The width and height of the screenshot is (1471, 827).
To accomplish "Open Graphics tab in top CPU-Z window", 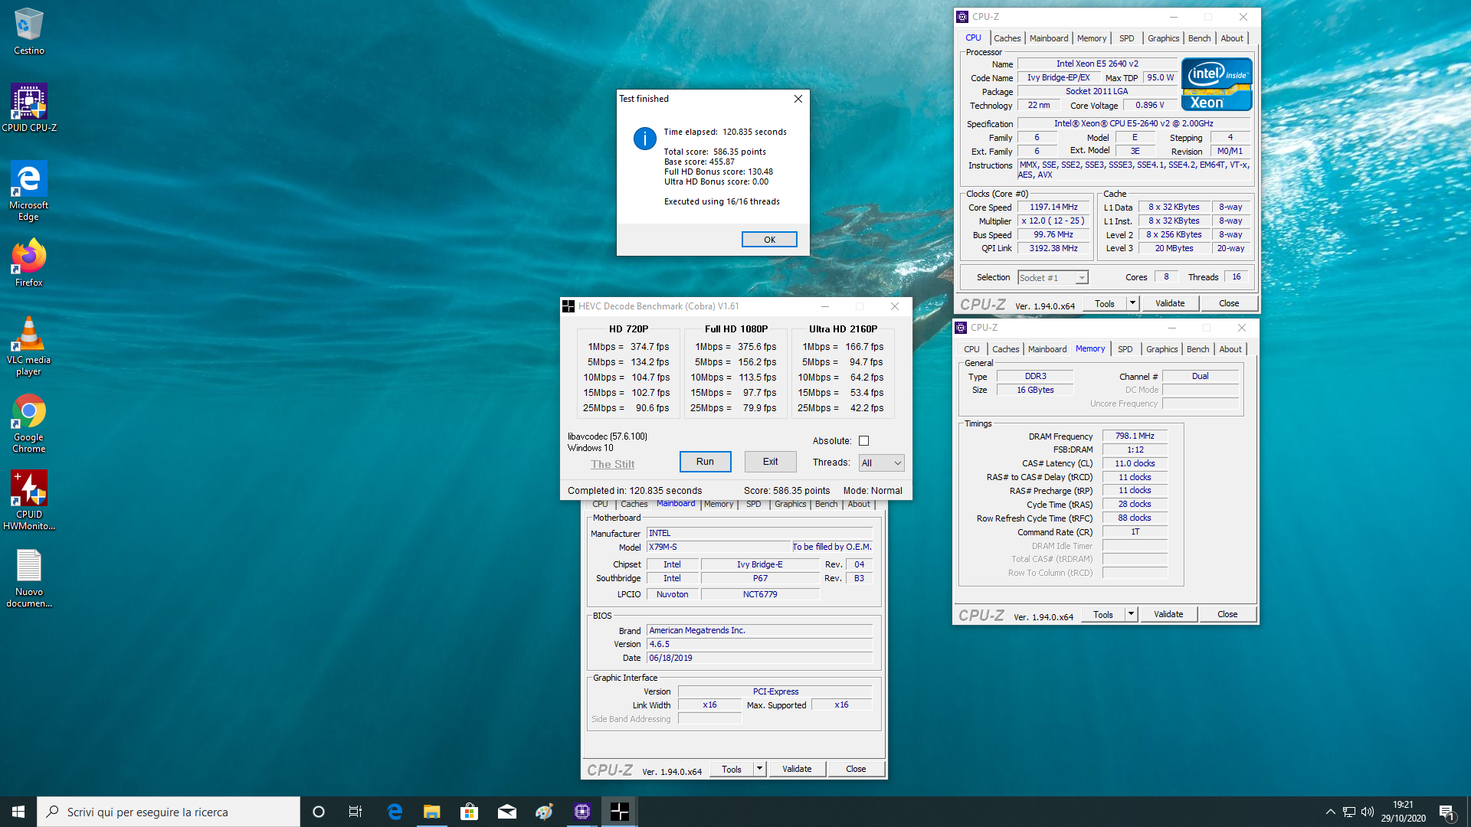I will point(1163,38).
